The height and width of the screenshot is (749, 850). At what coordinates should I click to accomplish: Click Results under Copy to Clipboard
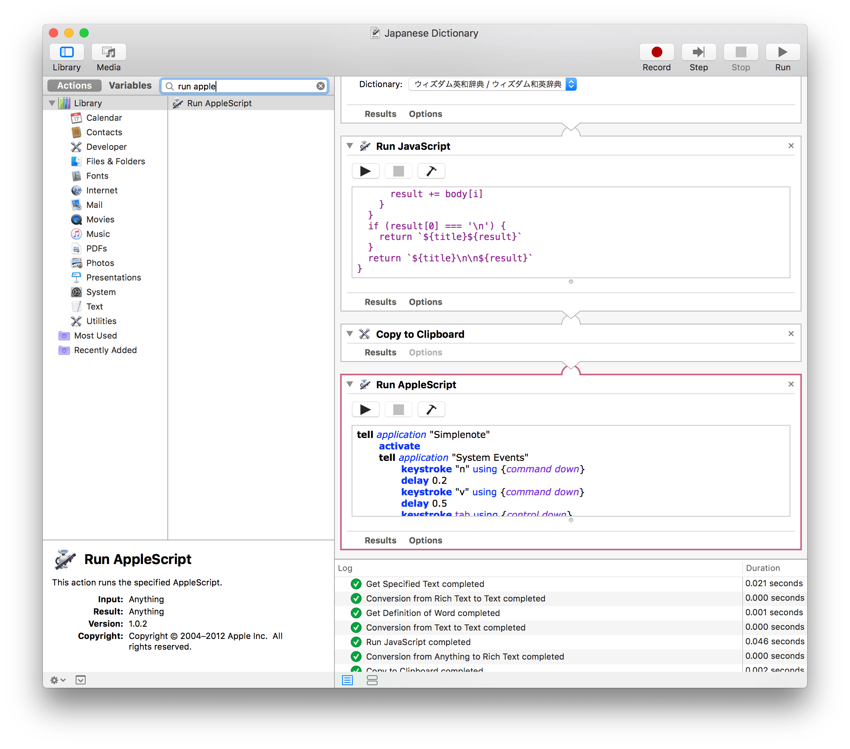coord(380,352)
